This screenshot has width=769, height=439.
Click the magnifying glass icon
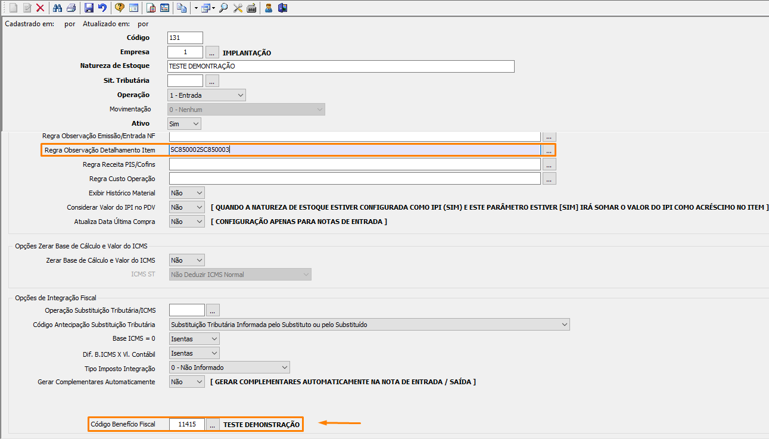223,8
